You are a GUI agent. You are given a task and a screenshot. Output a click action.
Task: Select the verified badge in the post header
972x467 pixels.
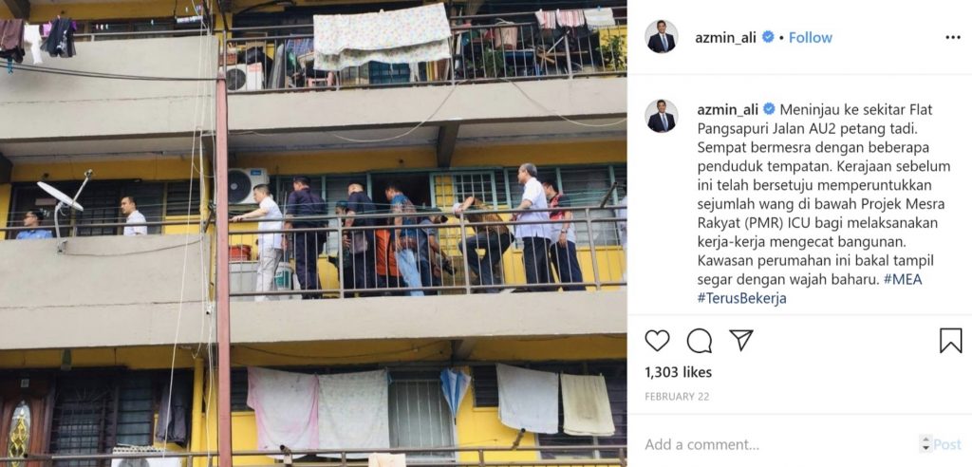(768, 37)
